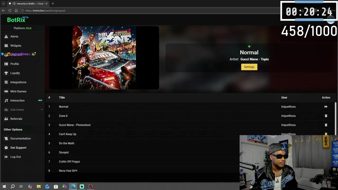Click the Documentation icon
This screenshot has height=190, width=338.
6,139
